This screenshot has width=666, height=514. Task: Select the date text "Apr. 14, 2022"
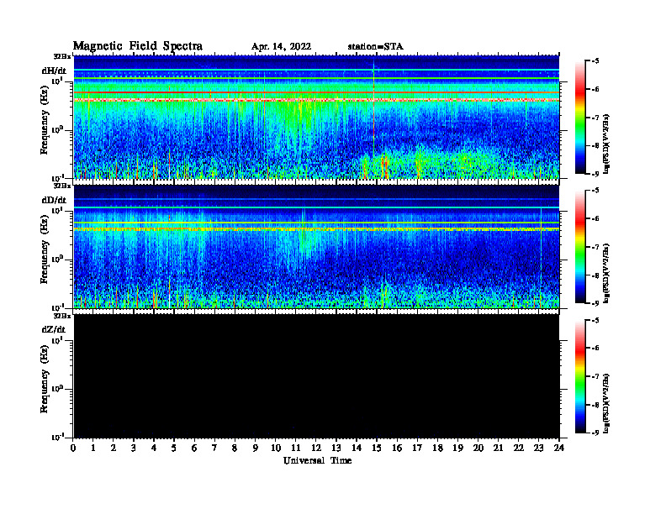[x=281, y=47]
